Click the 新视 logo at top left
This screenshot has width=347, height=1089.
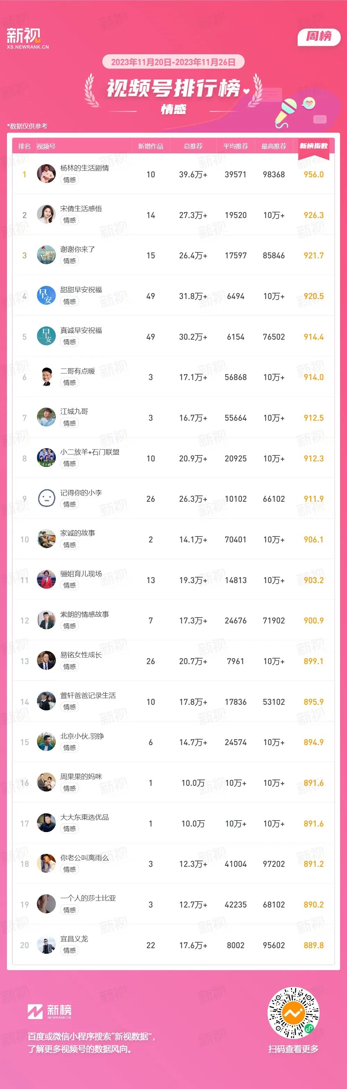(27, 39)
